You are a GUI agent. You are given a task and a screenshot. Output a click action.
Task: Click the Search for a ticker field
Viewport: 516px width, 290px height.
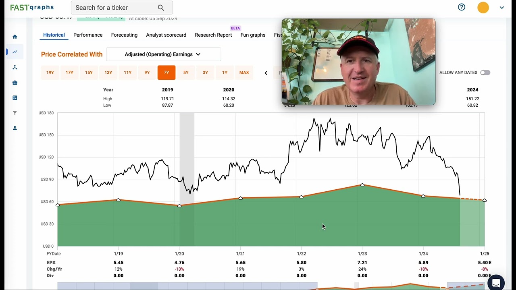pos(122,8)
